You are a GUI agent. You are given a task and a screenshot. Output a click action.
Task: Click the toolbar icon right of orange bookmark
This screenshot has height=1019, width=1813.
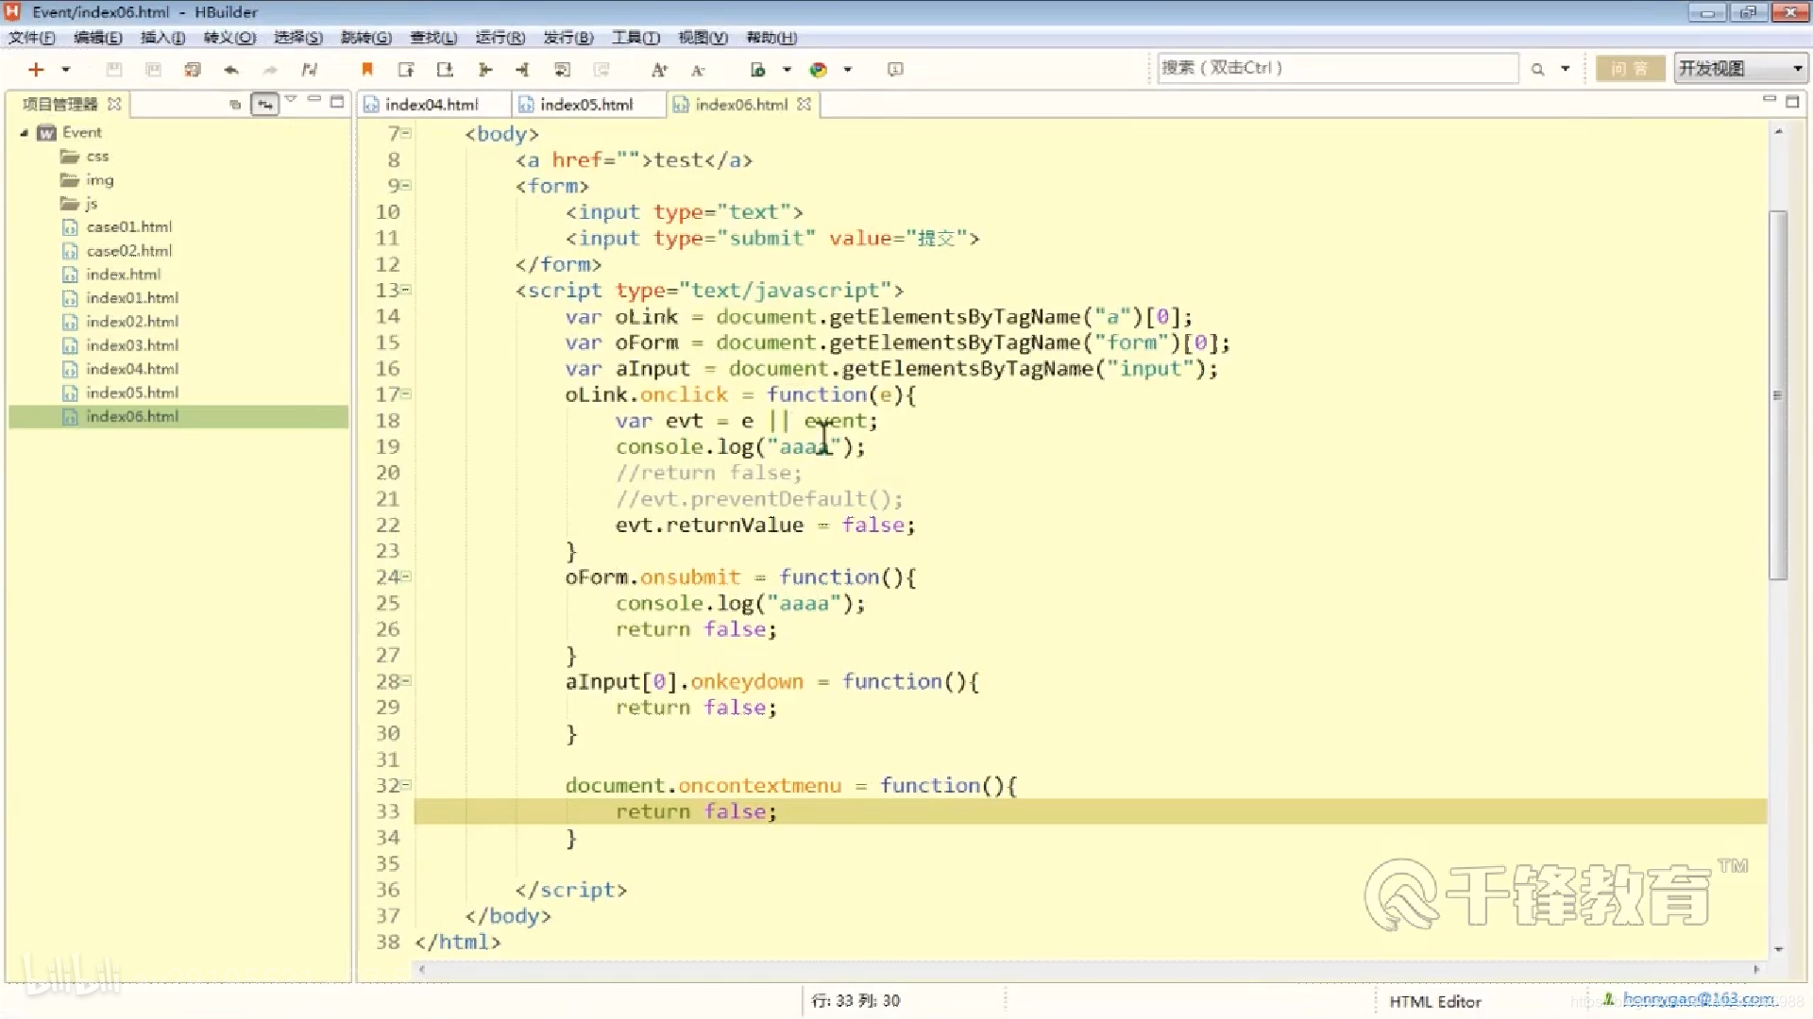[x=406, y=69]
